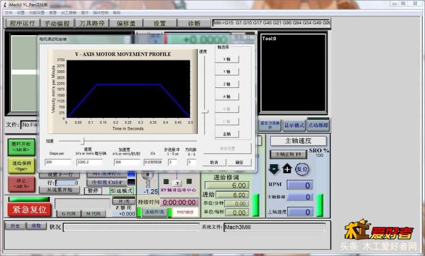Click the 系统文件 Mach3Mill profile field
Viewport: 425px width, 256px height.
click(274, 227)
